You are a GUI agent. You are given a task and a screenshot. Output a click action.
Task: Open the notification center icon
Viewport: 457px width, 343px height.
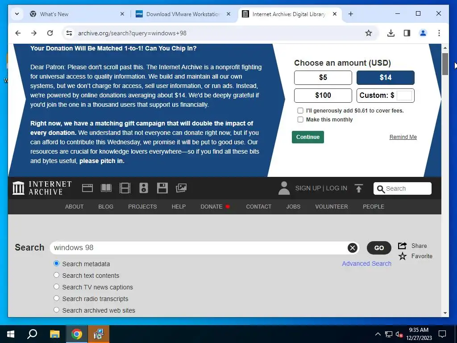click(x=442, y=334)
